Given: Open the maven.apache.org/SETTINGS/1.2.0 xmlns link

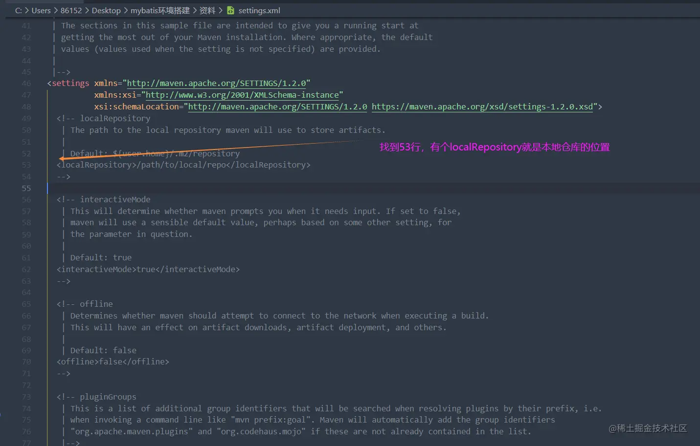Looking at the screenshot, I should [216, 84].
